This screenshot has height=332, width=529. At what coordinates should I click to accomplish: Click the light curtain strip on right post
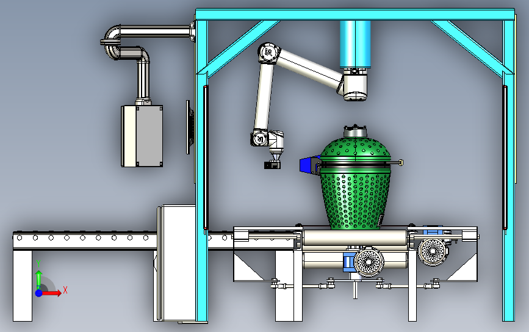pyautogui.click(x=505, y=158)
